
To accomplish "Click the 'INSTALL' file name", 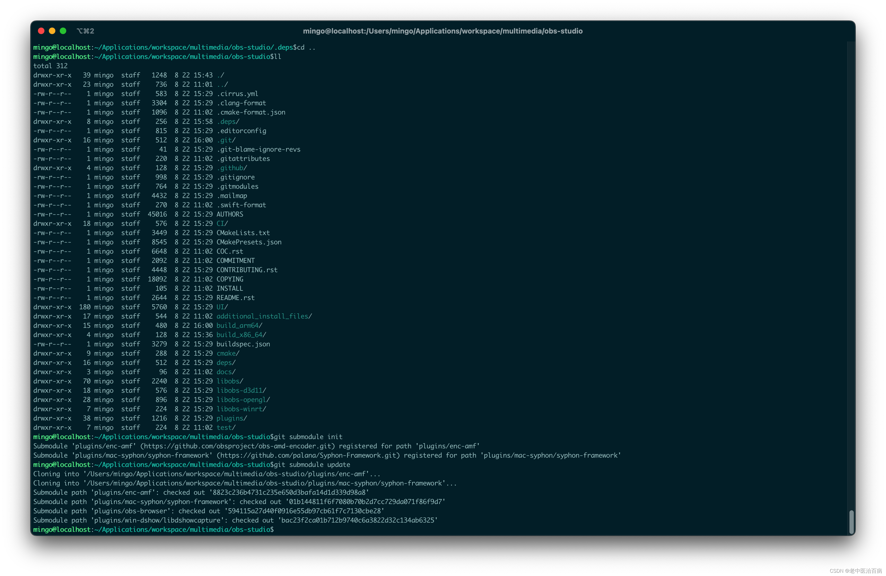I will pos(230,289).
